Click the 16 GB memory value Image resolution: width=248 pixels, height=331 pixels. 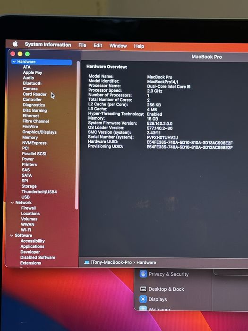tap(152, 119)
